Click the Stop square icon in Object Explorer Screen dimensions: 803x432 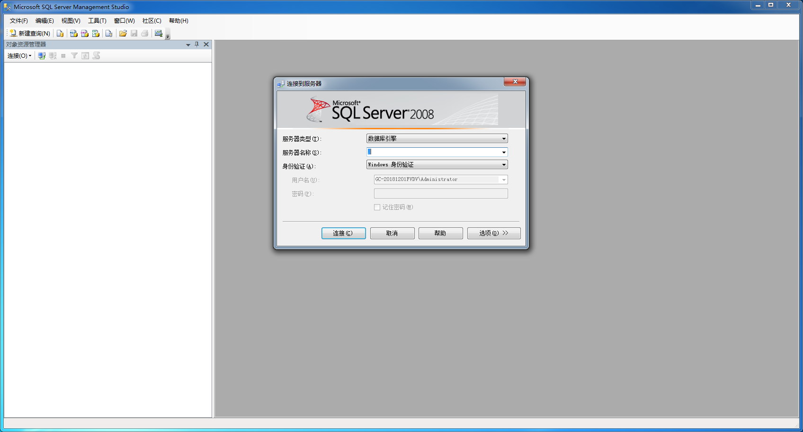pos(63,55)
